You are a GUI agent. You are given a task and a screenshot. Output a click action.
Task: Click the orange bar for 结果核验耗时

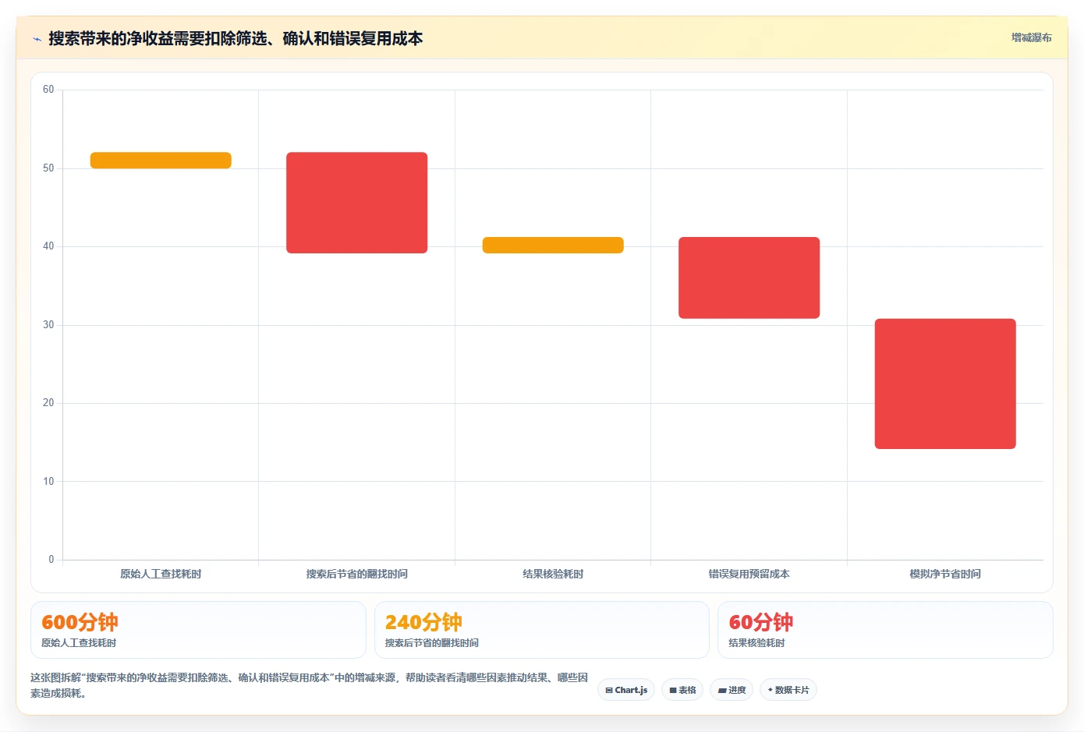tap(553, 245)
